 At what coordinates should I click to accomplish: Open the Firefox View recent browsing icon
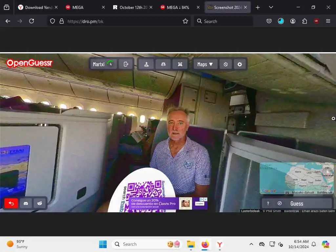pos(7,7)
